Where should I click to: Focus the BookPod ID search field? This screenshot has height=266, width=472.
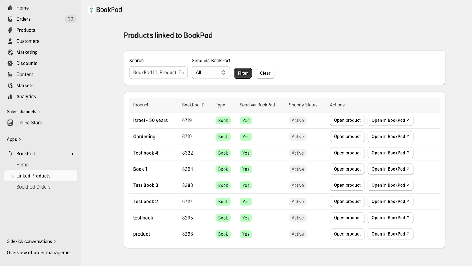tap(158, 72)
